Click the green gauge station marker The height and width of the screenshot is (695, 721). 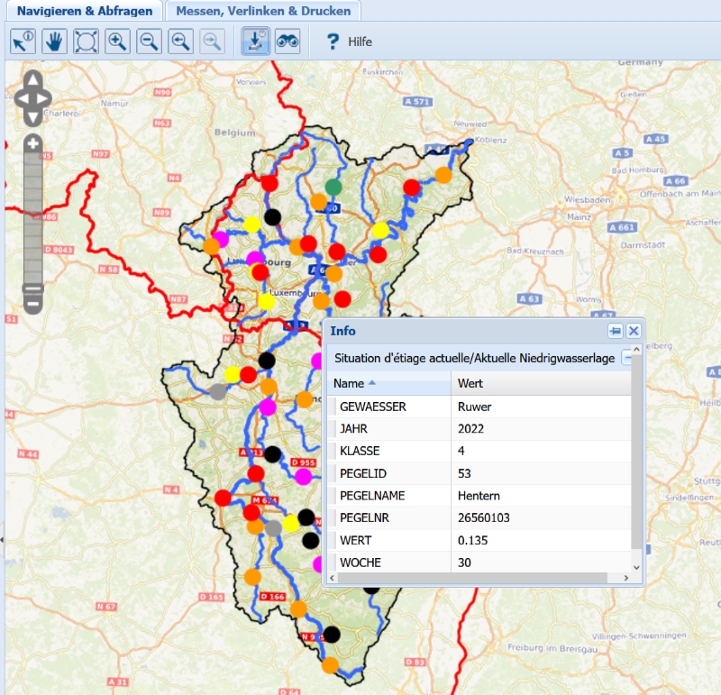(333, 187)
